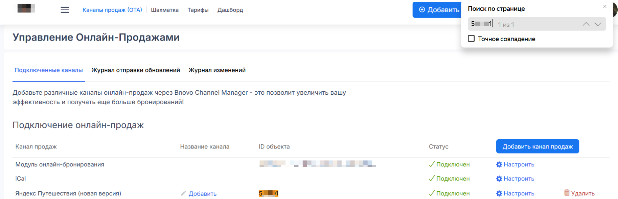This screenshot has width=618, height=199.
Task: Switch to Журнал изменений tab
Action: point(217,70)
